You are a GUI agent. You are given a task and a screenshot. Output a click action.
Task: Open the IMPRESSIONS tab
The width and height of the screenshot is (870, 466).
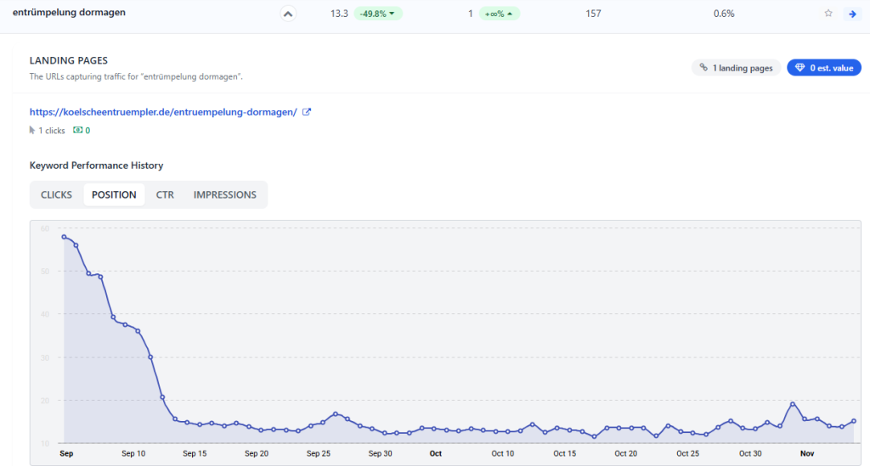[224, 194]
